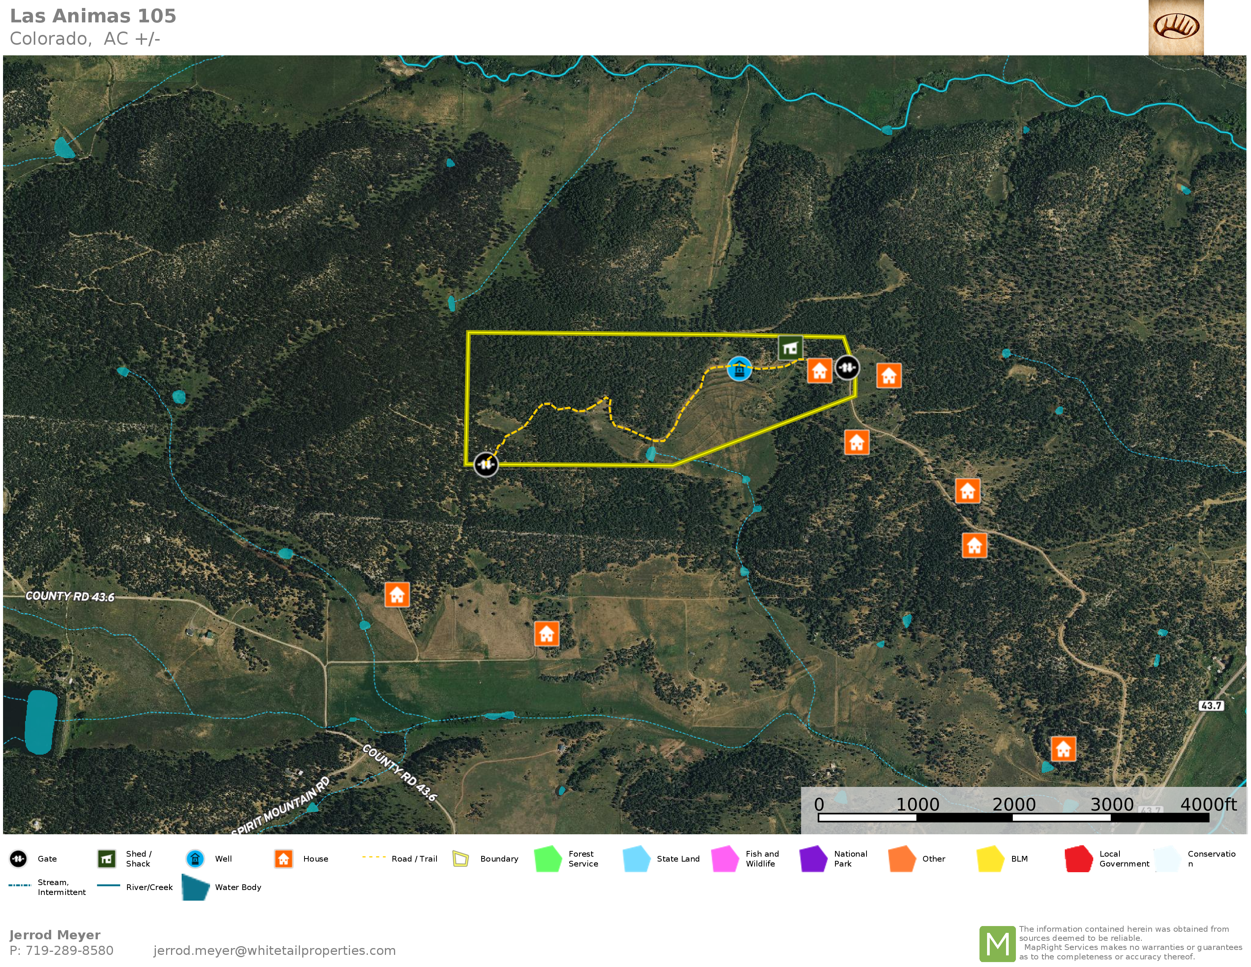Click the large water body at lower left

[41, 722]
